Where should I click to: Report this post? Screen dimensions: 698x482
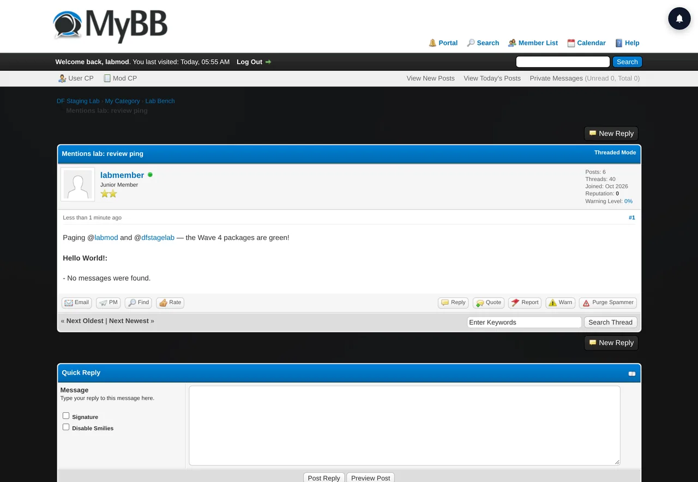click(525, 303)
